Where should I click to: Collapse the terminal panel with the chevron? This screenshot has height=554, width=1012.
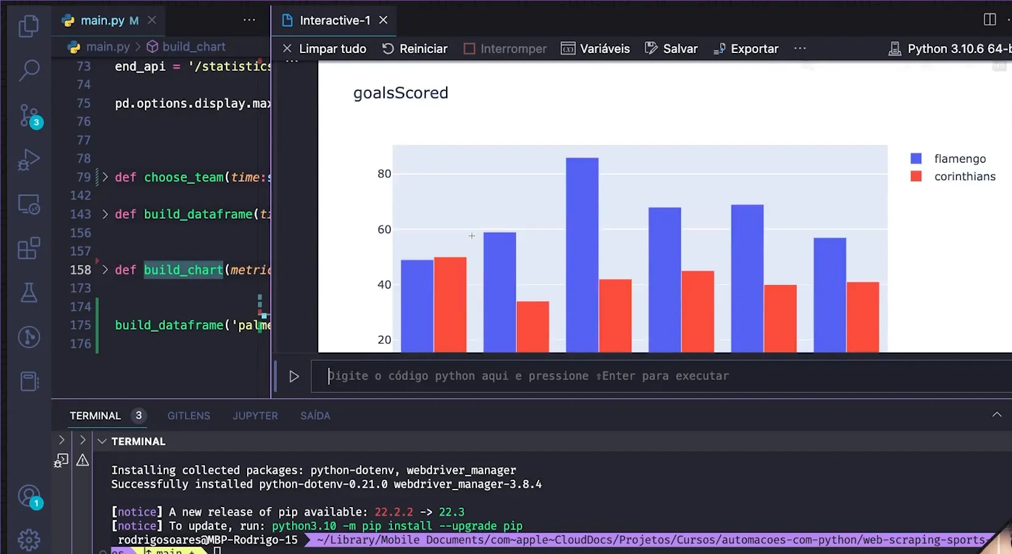996,415
